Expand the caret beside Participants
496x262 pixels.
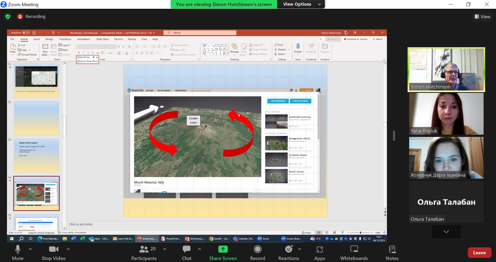click(165, 249)
